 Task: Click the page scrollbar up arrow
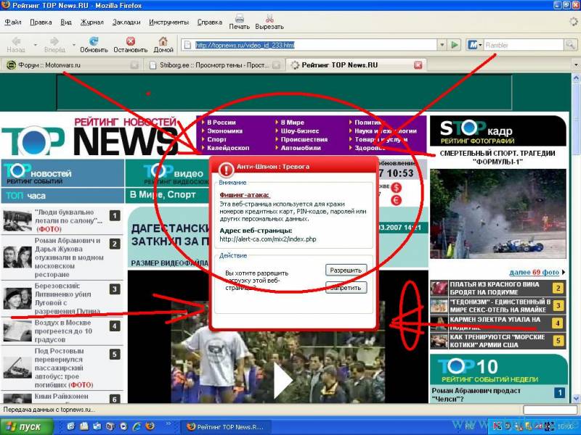coord(576,78)
